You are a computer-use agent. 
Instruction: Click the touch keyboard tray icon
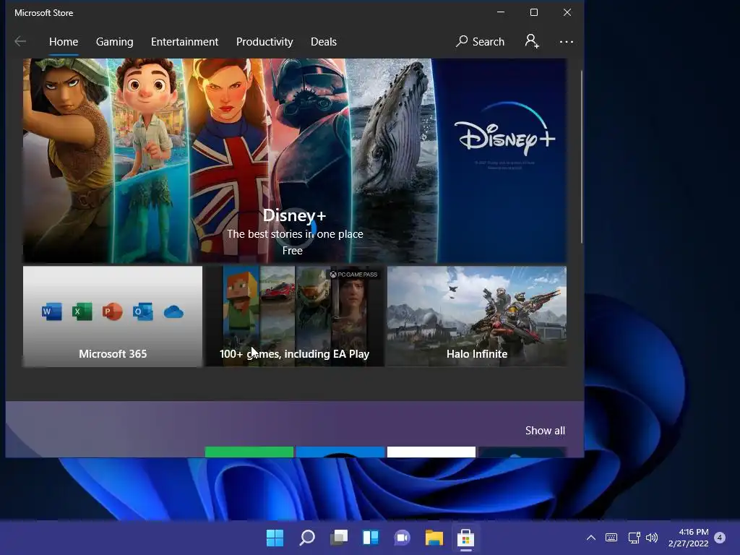click(611, 538)
